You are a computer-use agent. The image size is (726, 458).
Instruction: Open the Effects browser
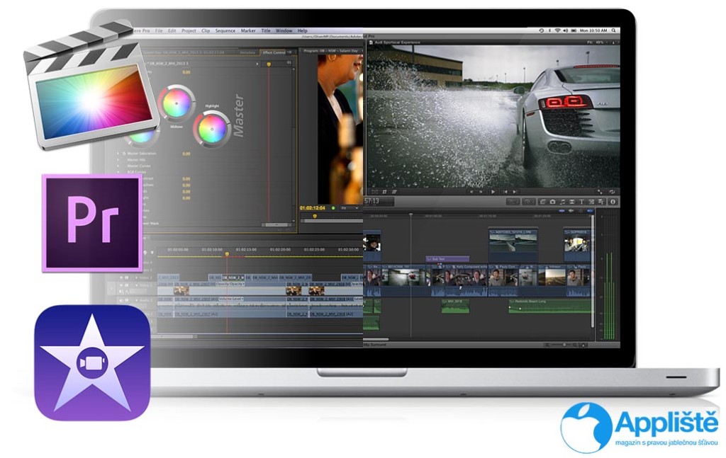(542, 202)
